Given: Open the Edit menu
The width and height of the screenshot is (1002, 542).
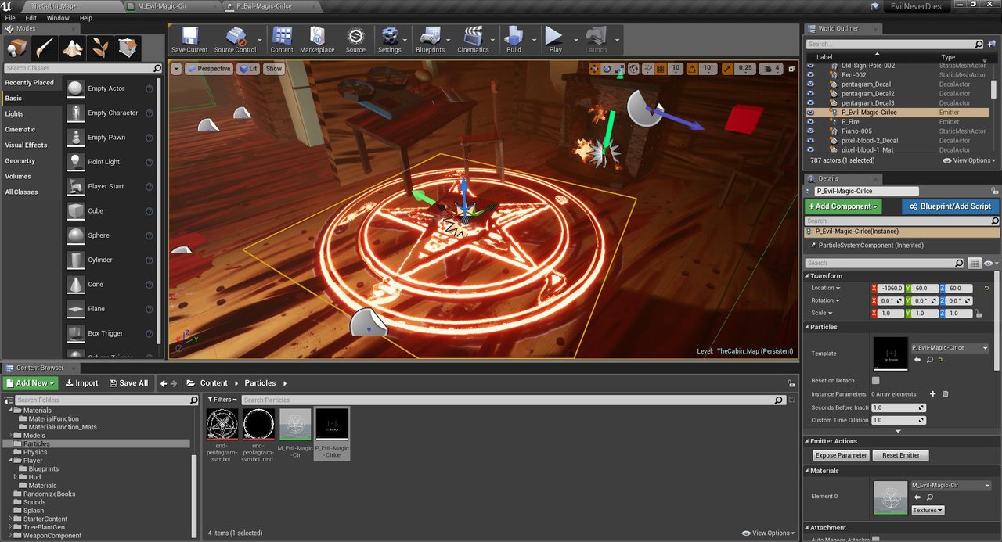Looking at the screenshot, I should point(31,17).
